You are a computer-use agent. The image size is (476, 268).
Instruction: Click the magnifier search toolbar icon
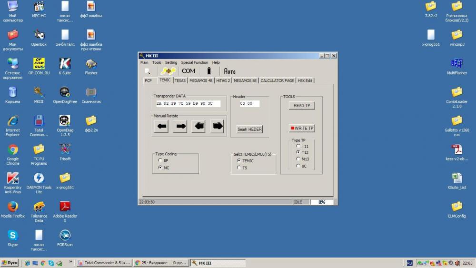coord(148,71)
